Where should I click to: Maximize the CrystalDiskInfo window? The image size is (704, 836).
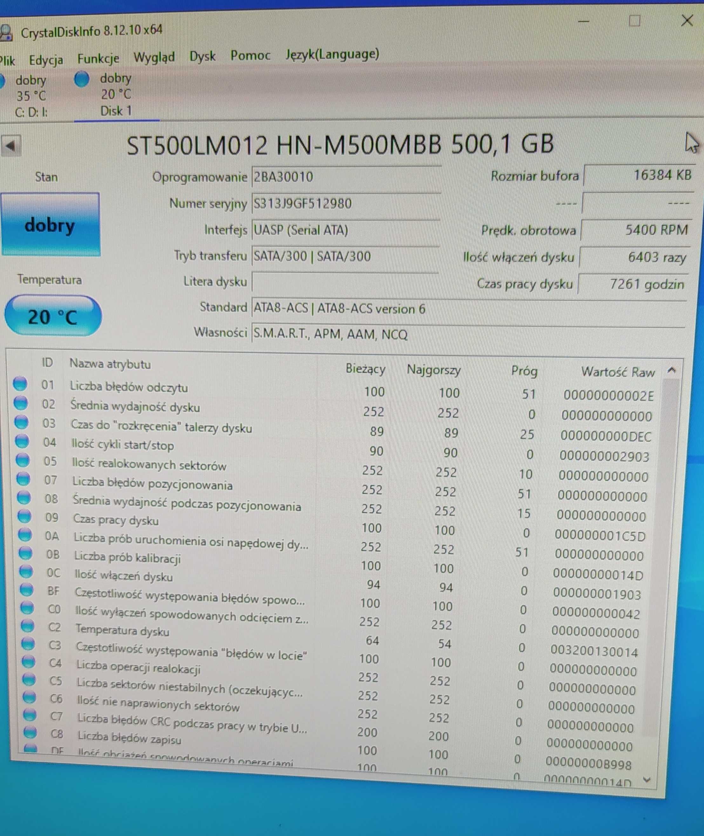(x=634, y=21)
